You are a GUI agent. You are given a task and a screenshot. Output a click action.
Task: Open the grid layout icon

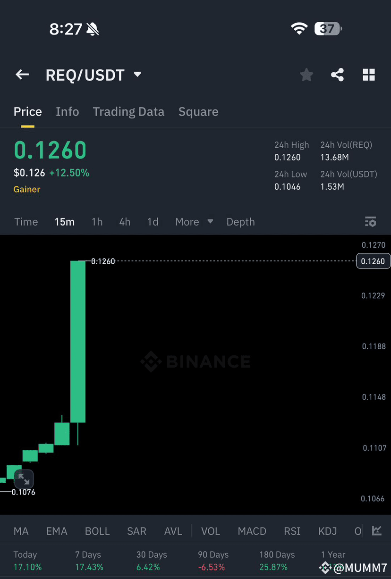click(x=369, y=75)
